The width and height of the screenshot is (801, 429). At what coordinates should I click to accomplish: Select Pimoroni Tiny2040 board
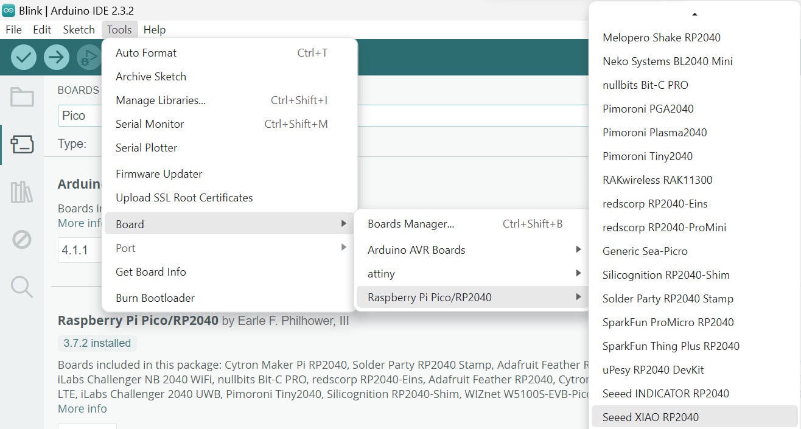694,156
